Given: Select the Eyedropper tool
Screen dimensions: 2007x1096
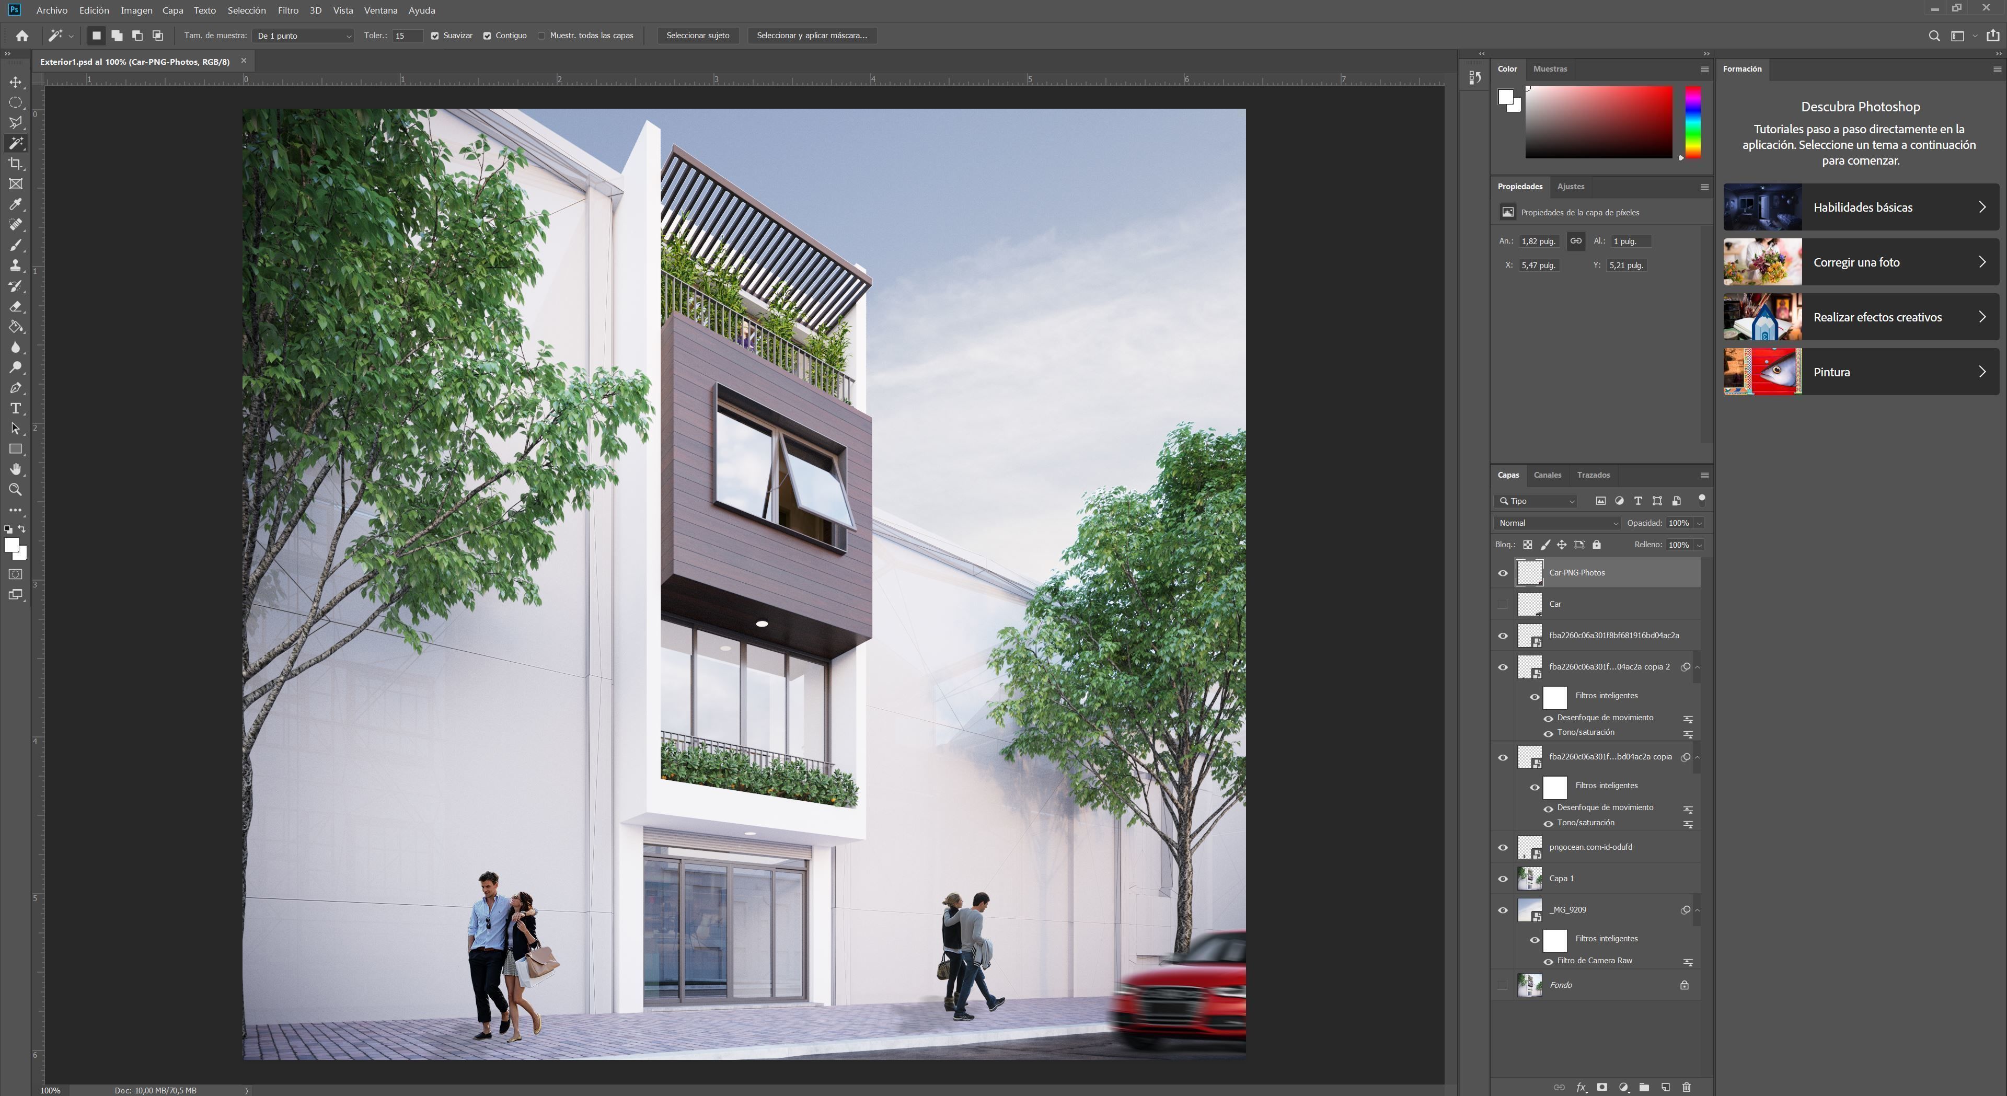Looking at the screenshot, I should point(16,205).
